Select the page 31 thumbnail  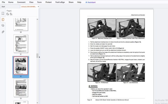(21, 44)
